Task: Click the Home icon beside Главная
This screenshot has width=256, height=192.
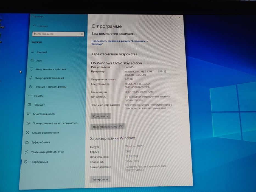Action: pos(34,26)
